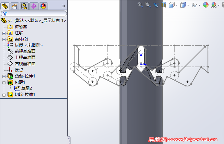Collapse the 包覆1 wrap feature
The width and height of the screenshot is (224, 144).
[4, 83]
